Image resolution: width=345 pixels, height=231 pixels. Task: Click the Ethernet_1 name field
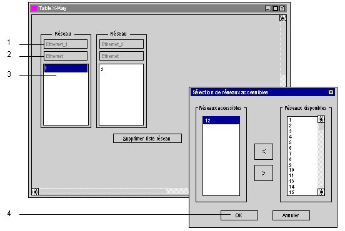(x=66, y=44)
